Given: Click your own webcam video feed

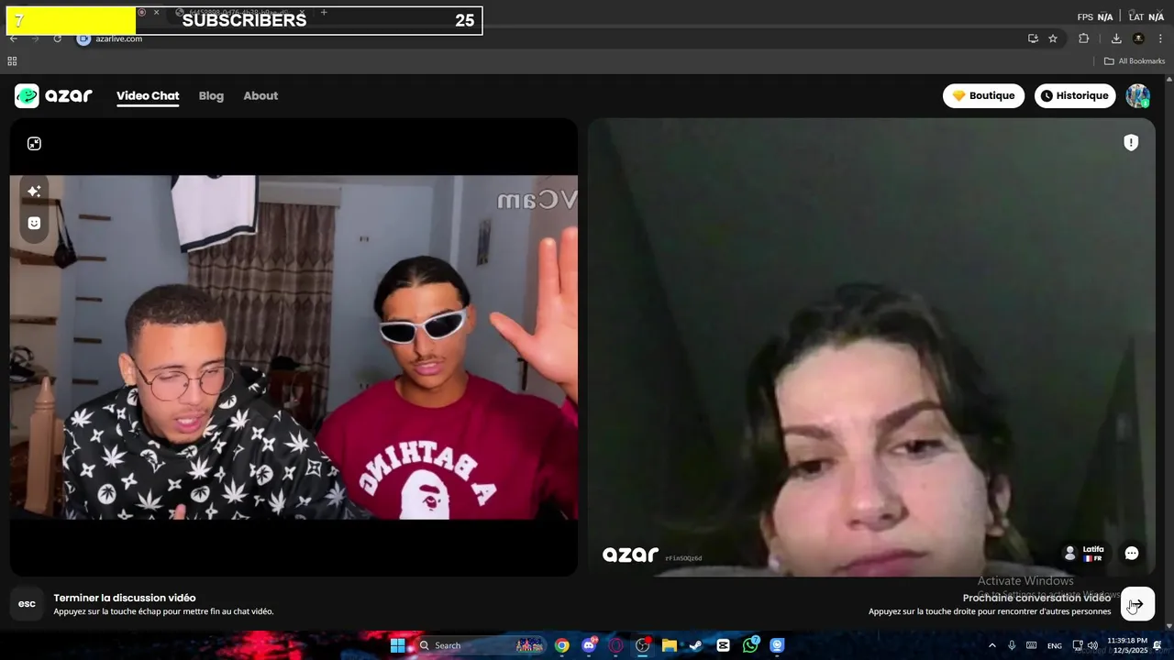Looking at the screenshot, I should click(x=293, y=347).
